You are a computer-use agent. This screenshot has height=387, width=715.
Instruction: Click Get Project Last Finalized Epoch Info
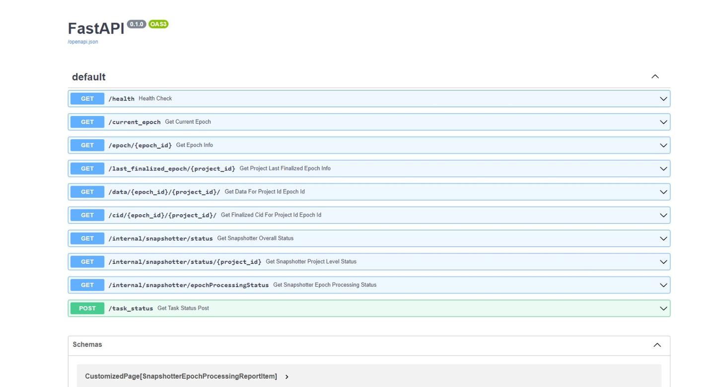[285, 168]
